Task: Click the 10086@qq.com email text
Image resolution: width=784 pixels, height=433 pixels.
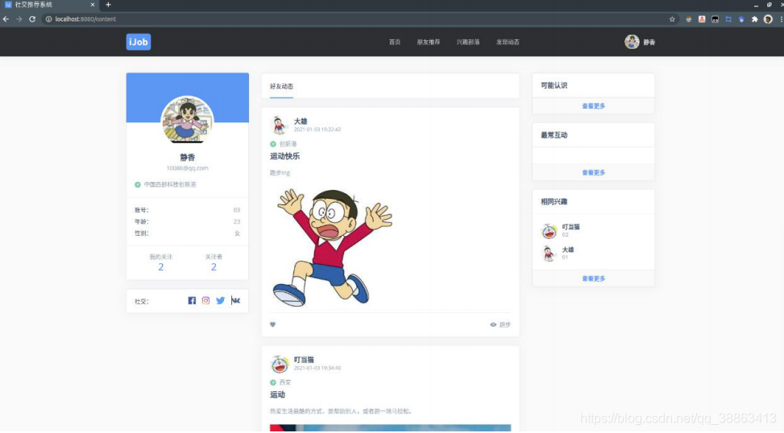Action: tap(188, 168)
